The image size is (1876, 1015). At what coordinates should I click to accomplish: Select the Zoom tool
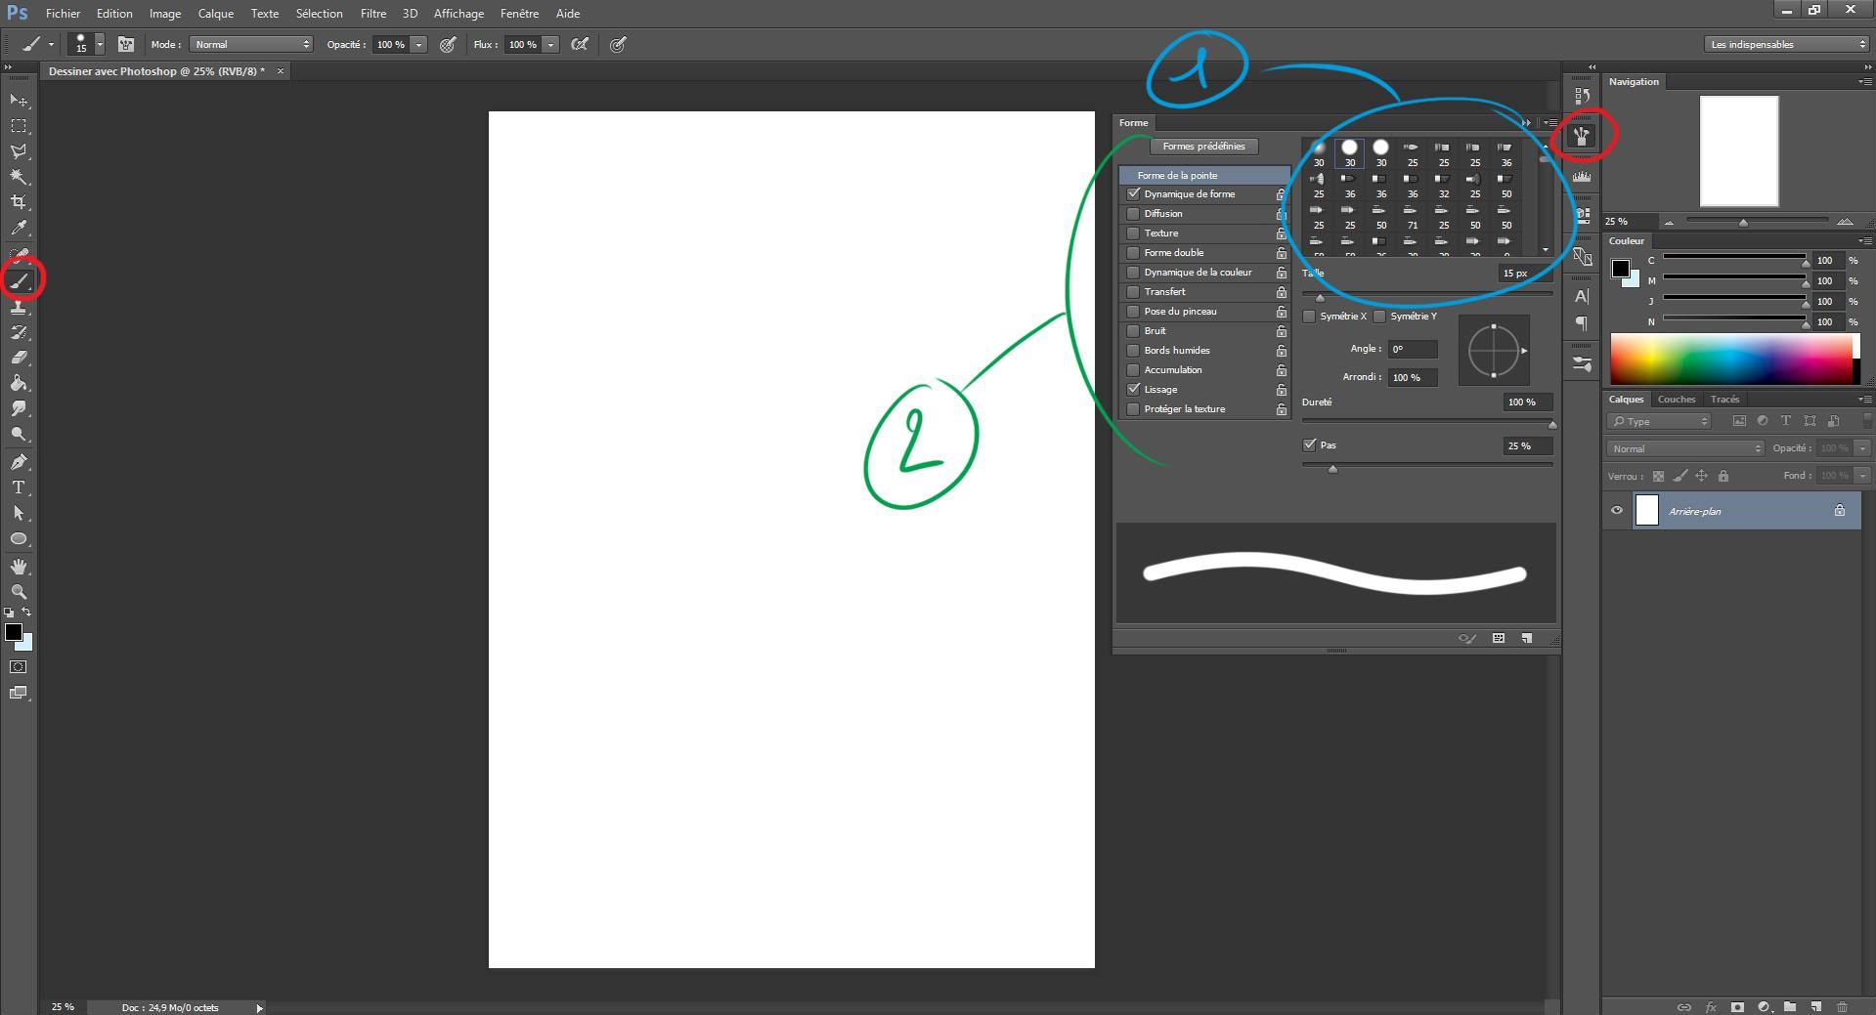tap(20, 591)
